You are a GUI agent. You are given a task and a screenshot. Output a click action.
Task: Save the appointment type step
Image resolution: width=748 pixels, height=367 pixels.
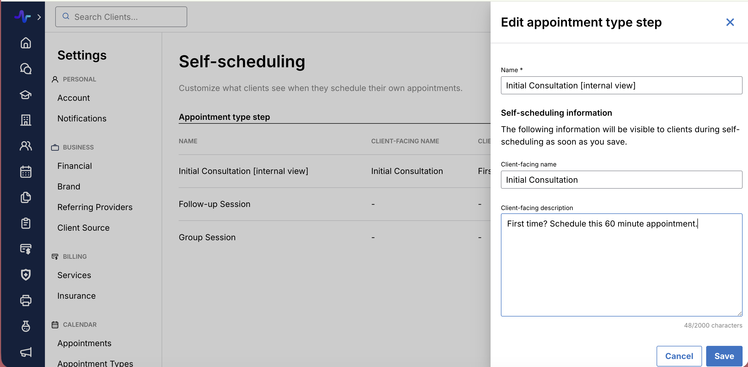pyautogui.click(x=724, y=356)
